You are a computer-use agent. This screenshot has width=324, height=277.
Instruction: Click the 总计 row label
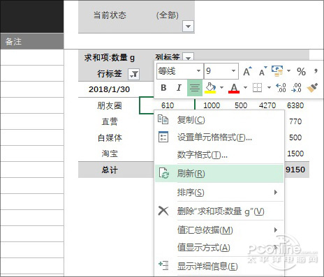pos(110,170)
